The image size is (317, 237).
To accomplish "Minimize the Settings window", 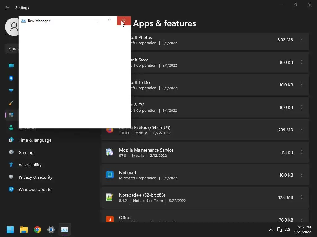I will click(281, 5).
